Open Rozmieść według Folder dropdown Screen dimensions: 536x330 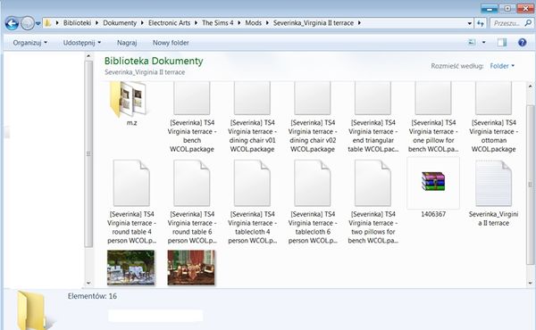tap(502, 66)
